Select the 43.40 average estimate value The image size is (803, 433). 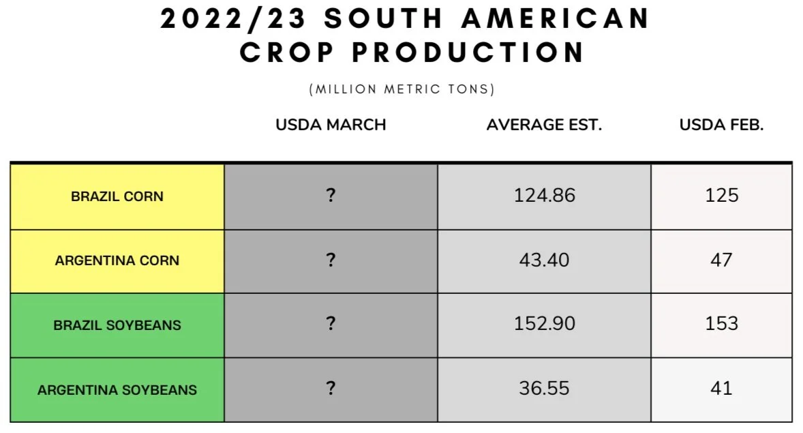point(544,260)
